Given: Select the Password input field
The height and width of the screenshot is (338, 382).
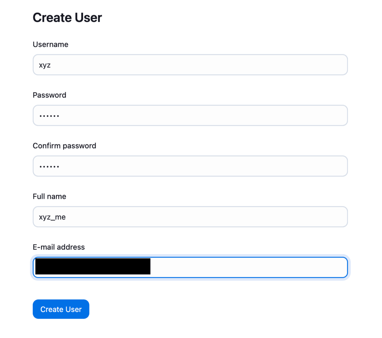Looking at the screenshot, I should (x=190, y=115).
